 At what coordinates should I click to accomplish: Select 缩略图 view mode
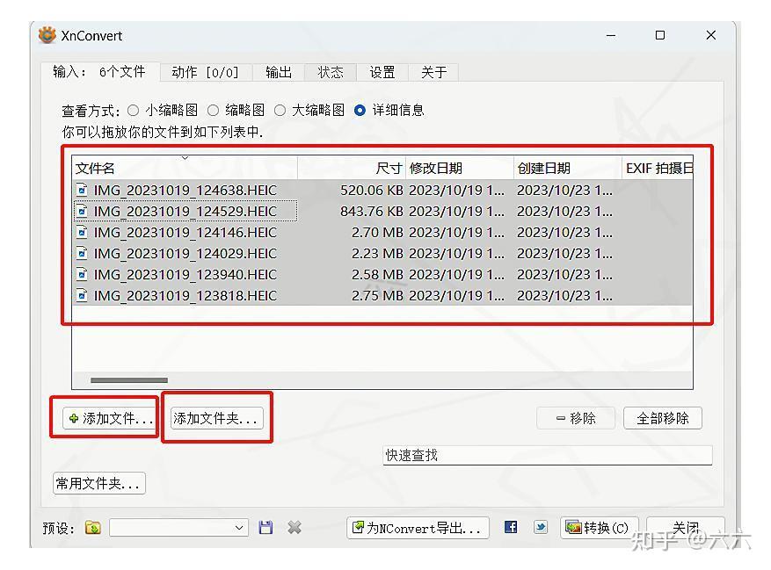[x=213, y=110]
